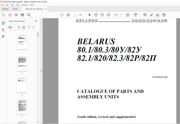Click the current page number field
This screenshot has height=124, width=180.
(75, 15)
